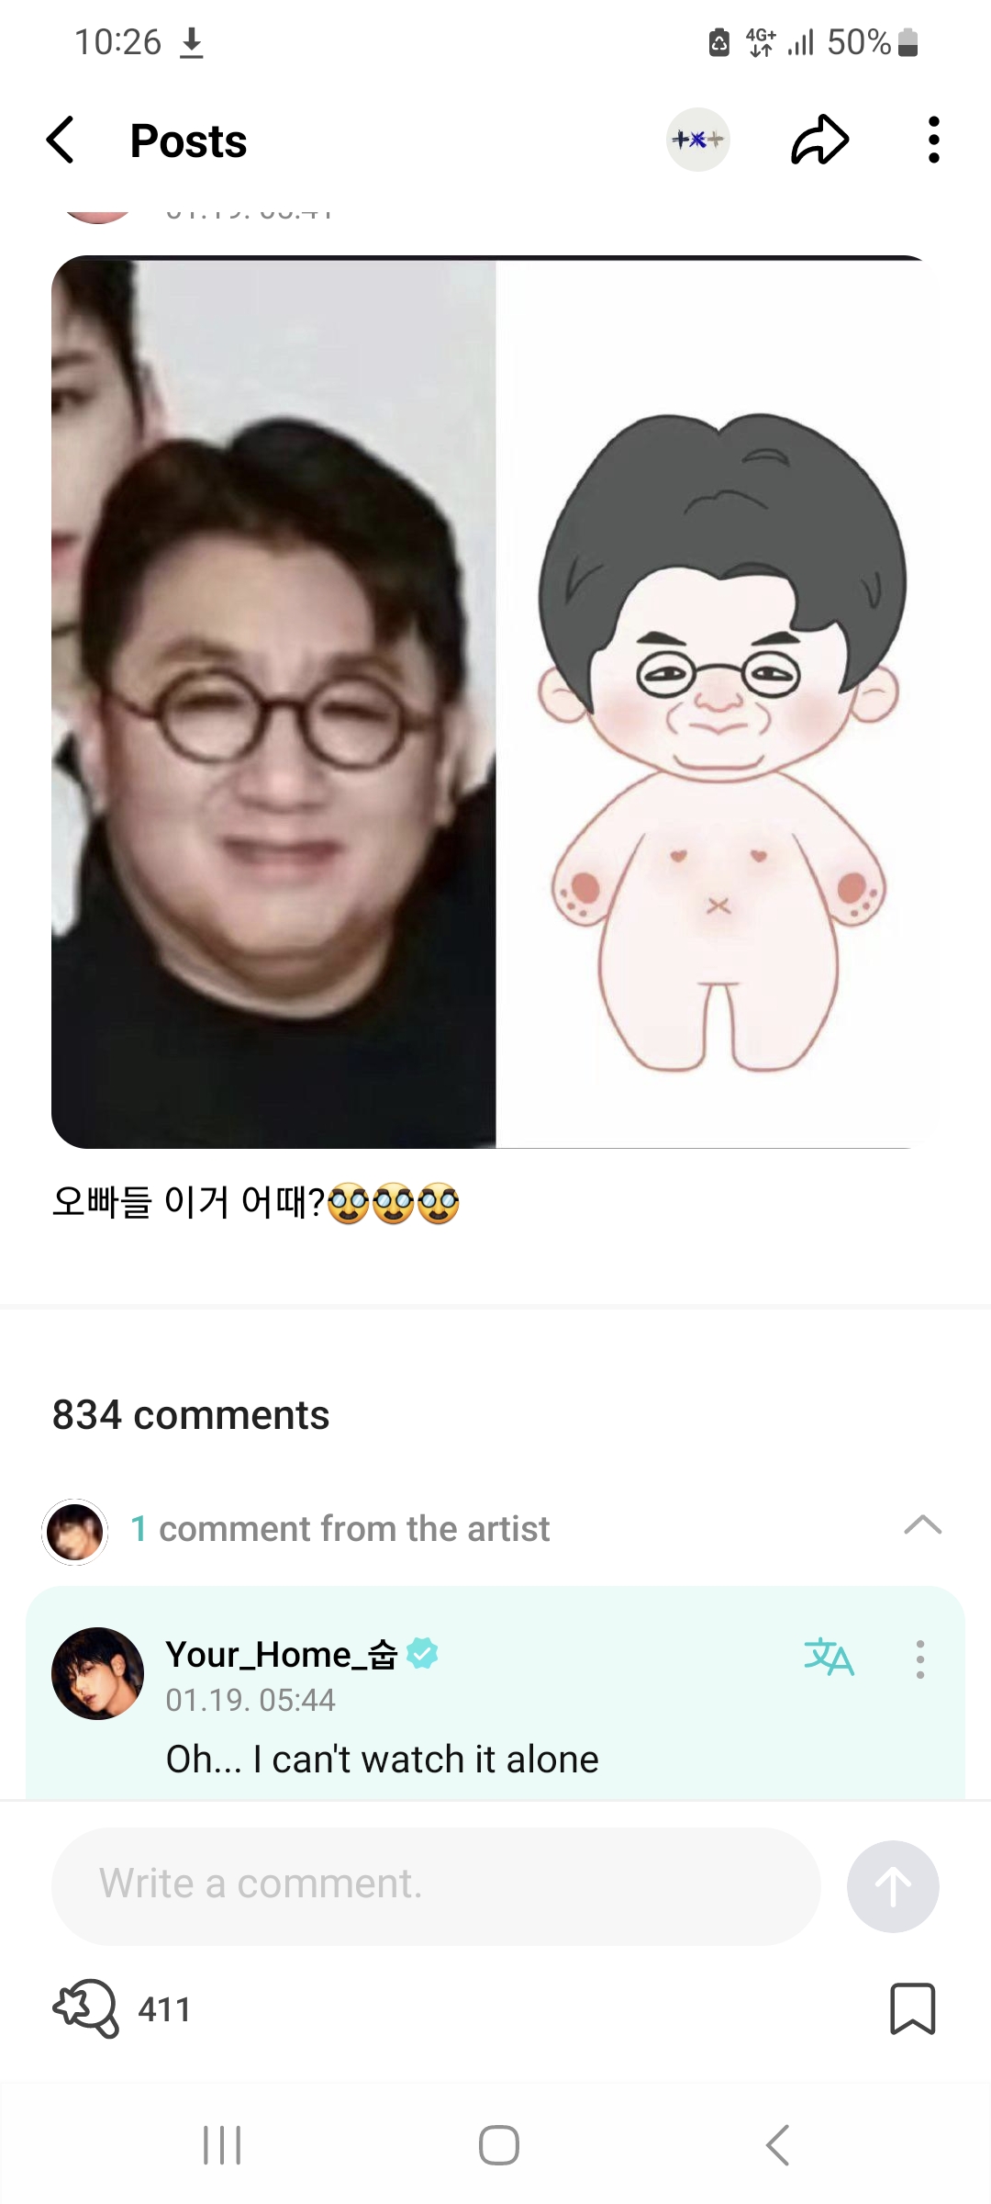Focus the 'Write a comment.' field
Image resolution: width=991 pixels, height=2204 pixels.
[x=436, y=1886]
